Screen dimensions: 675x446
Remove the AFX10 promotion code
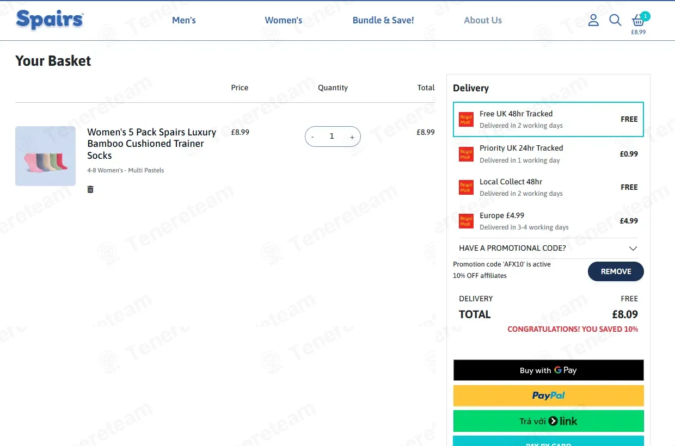[x=616, y=271]
